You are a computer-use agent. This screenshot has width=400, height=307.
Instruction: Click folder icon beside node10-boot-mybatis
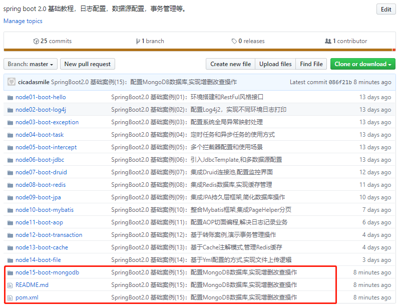pos(10,210)
